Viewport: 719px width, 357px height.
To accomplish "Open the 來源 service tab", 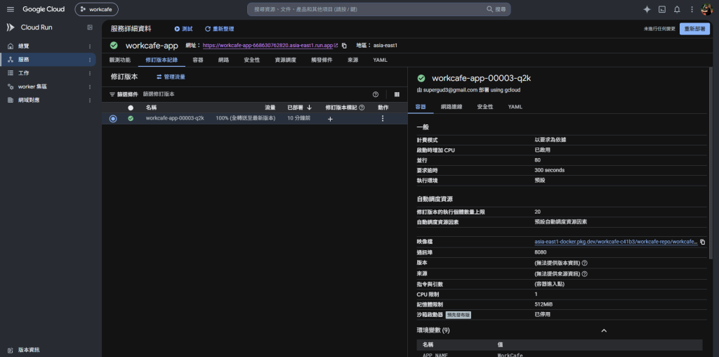I will pyautogui.click(x=352, y=60).
